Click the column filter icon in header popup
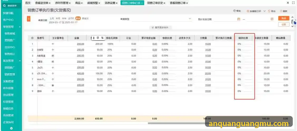Screen dimensions: 297x131 point(102,38)
